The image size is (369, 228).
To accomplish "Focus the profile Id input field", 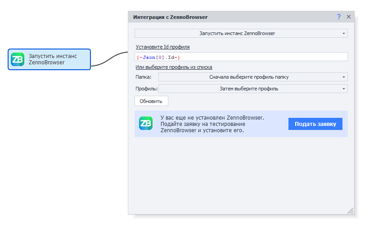I will [x=241, y=57].
